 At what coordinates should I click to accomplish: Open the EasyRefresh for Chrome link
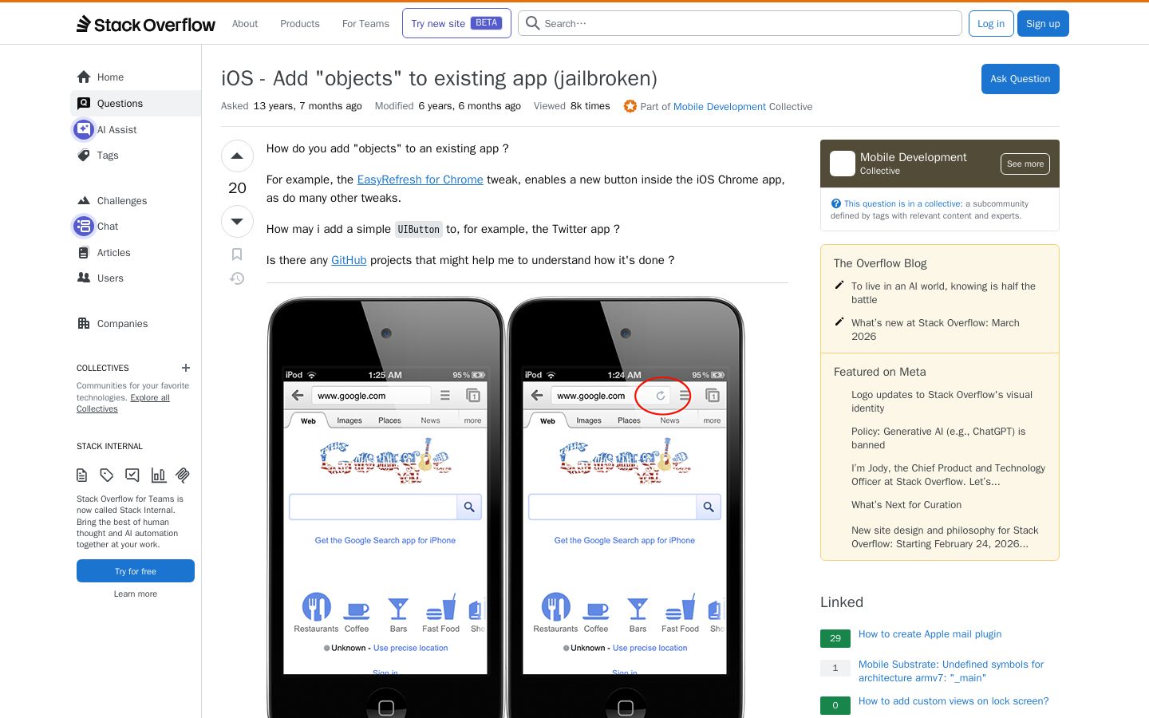tap(420, 179)
